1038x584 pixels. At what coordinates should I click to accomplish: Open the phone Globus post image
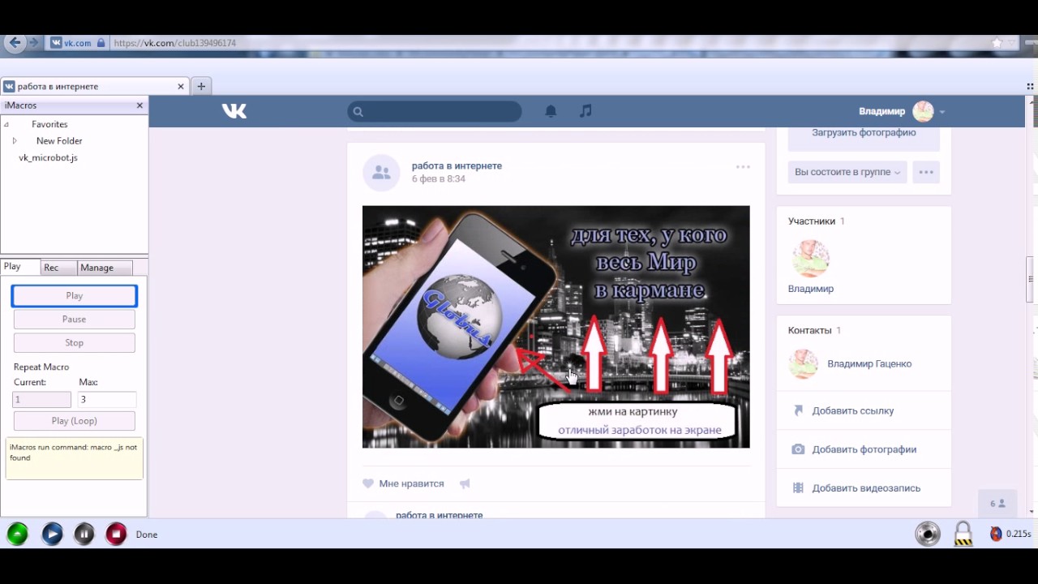click(555, 327)
